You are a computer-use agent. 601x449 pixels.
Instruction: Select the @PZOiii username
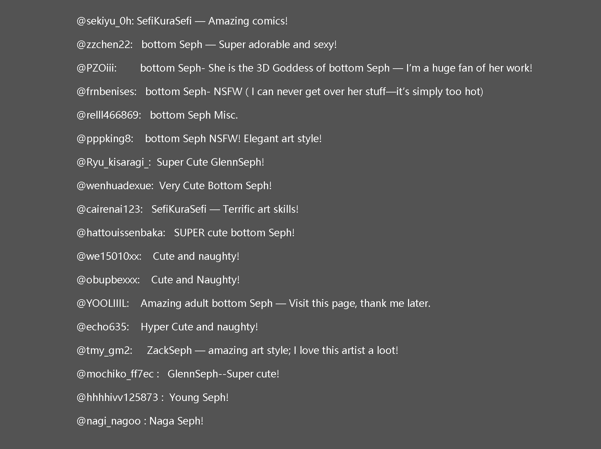coord(96,68)
